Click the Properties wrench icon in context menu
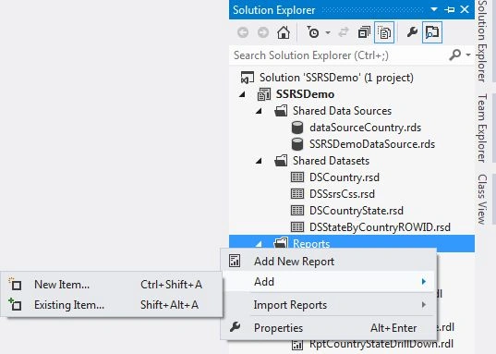 click(235, 327)
